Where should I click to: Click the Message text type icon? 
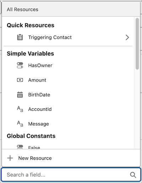click(x=20, y=124)
